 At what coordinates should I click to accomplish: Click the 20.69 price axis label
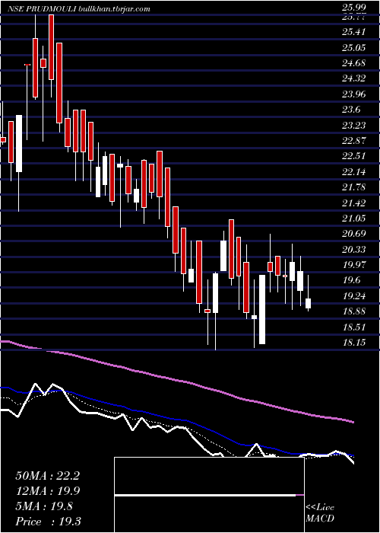(x=354, y=235)
